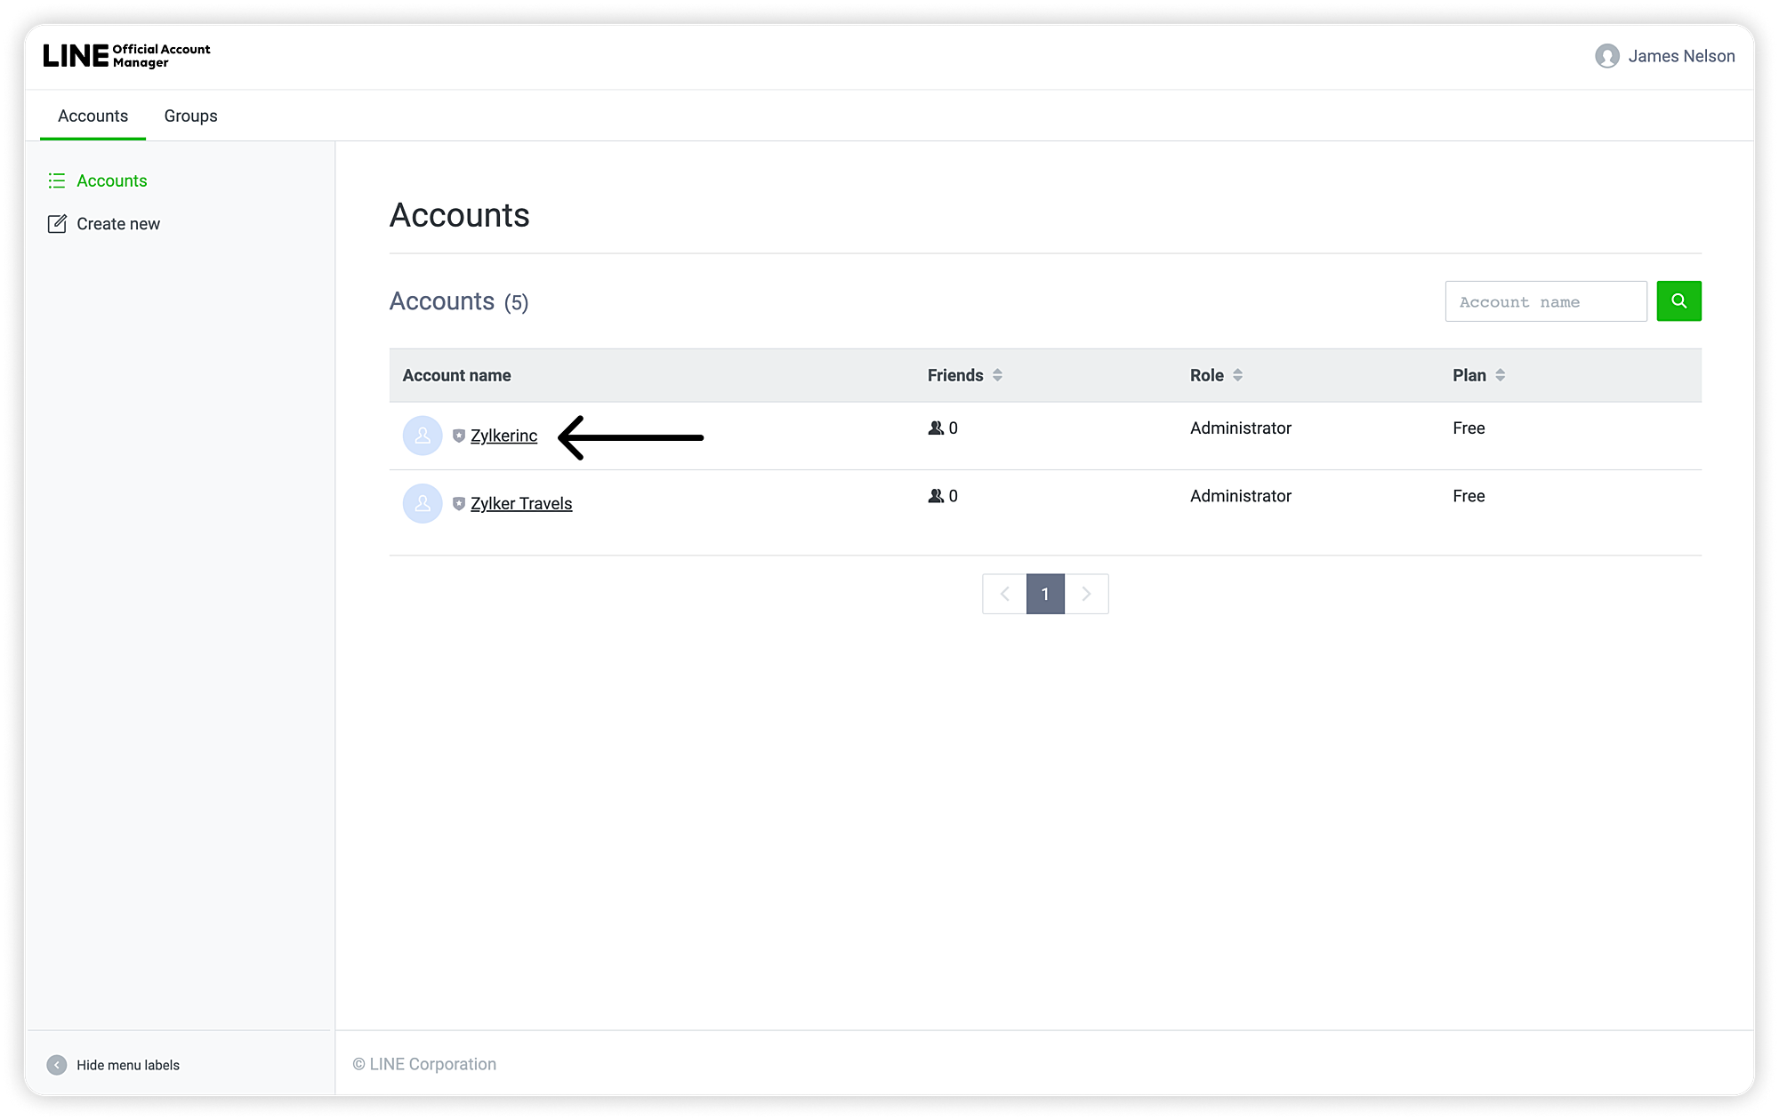1779x1120 pixels.
Task: Select page 1 in the pagination
Action: pos(1045,594)
